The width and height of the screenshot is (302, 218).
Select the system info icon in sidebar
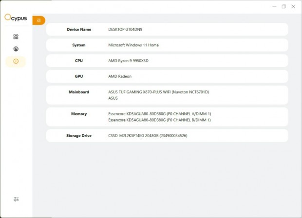pyautogui.click(x=16, y=61)
